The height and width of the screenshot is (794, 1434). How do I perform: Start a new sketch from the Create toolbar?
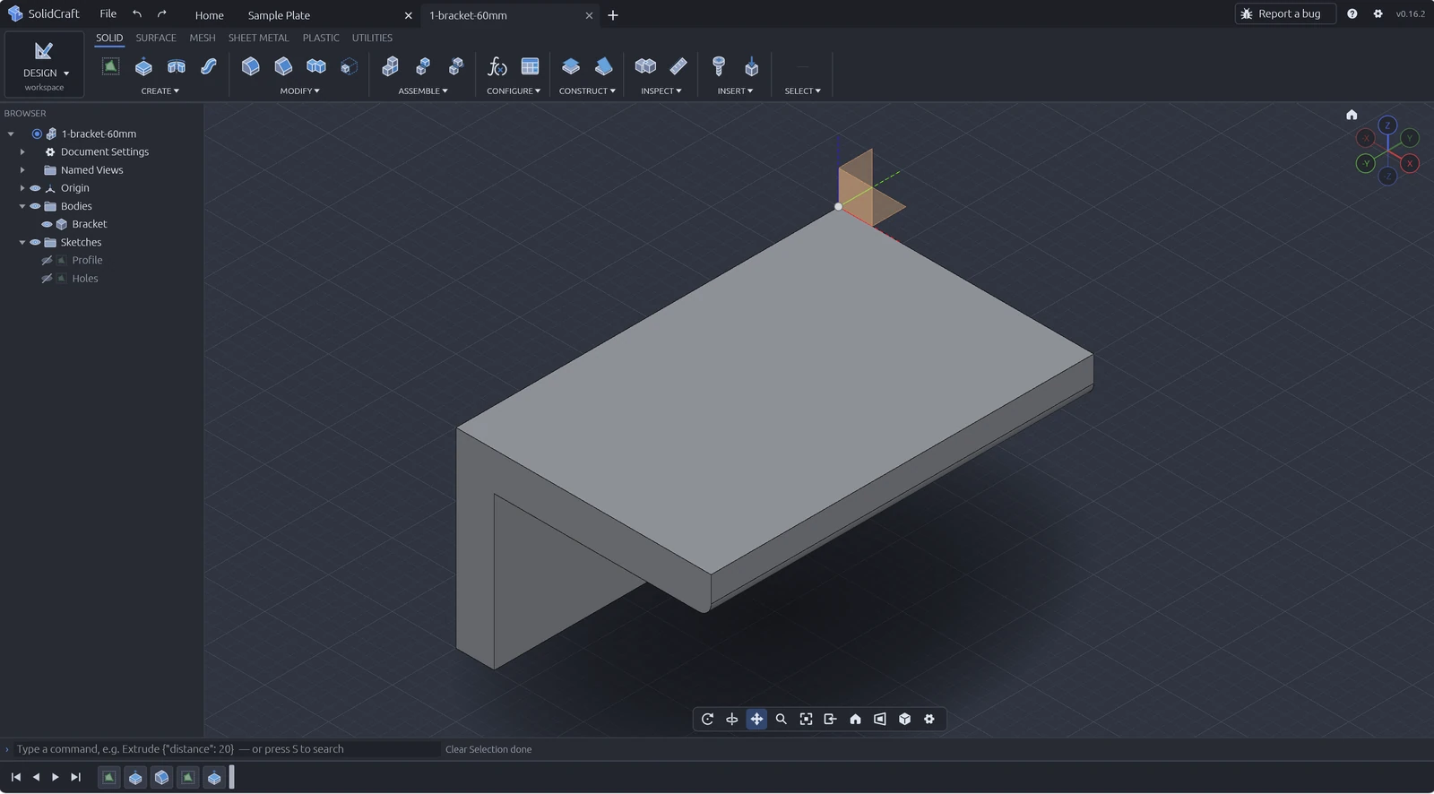tap(110, 66)
